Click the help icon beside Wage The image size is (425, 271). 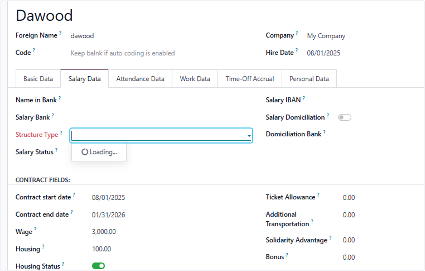tap(35, 229)
